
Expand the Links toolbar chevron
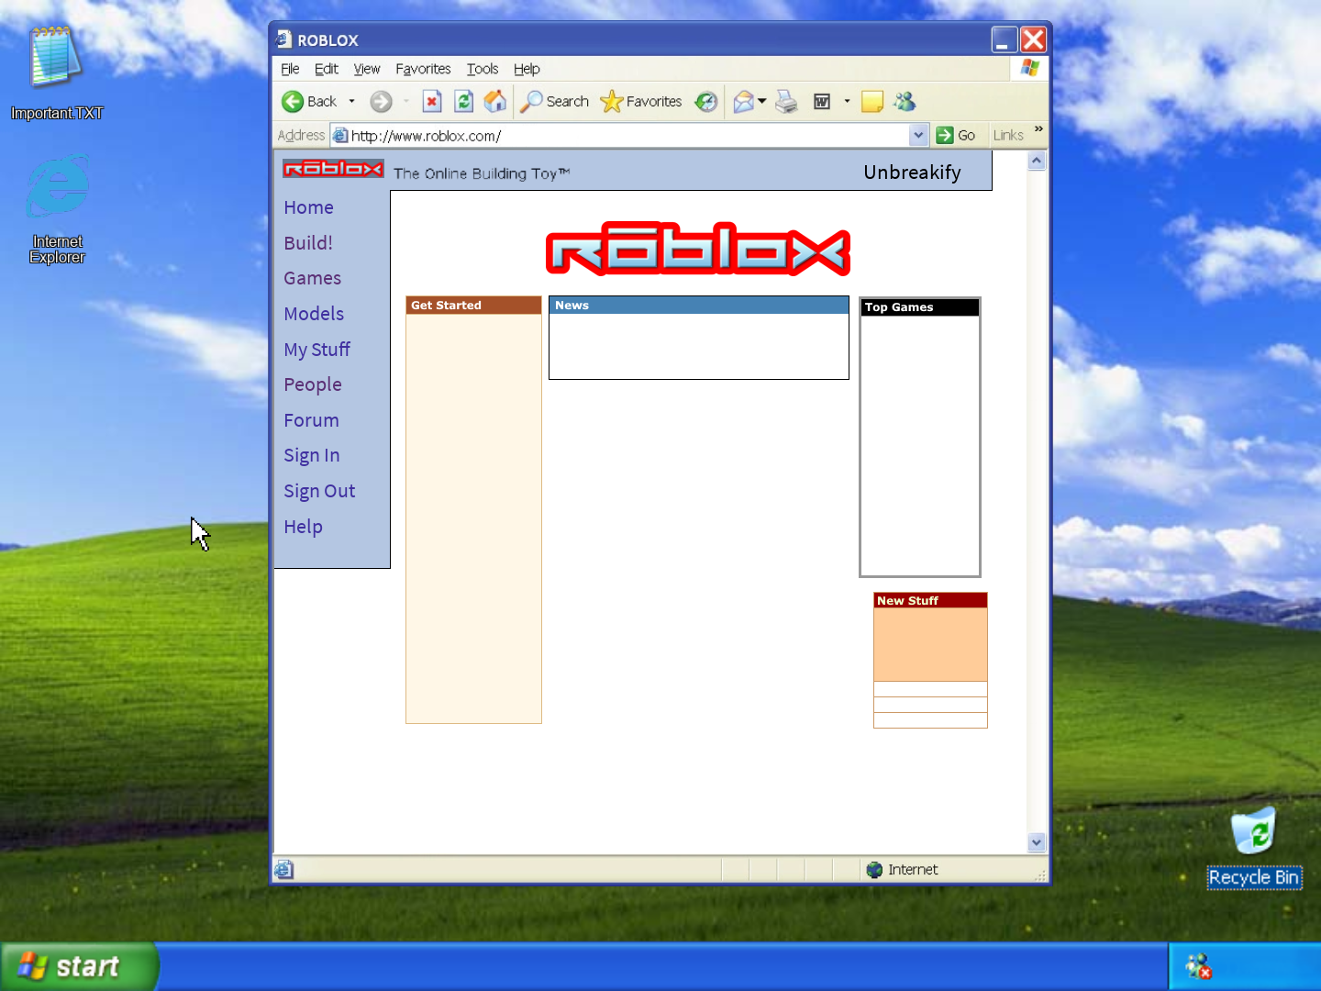[x=1038, y=129]
